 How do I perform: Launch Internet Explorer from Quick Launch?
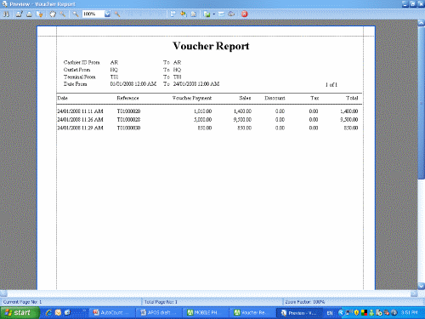48,312
